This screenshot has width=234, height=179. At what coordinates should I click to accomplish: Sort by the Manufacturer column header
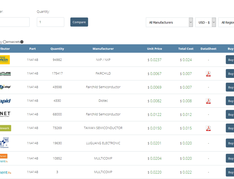point(103,49)
